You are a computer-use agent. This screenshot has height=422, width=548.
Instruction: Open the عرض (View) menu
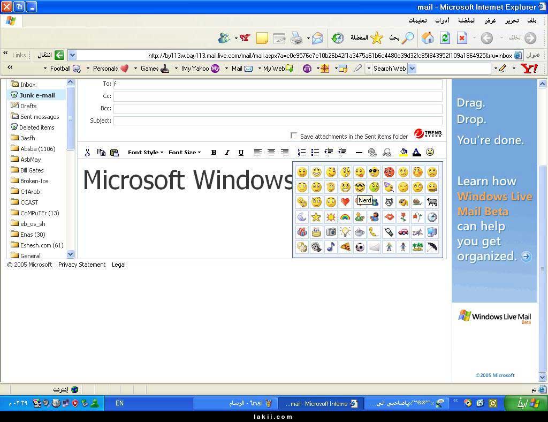[x=490, y=21]
